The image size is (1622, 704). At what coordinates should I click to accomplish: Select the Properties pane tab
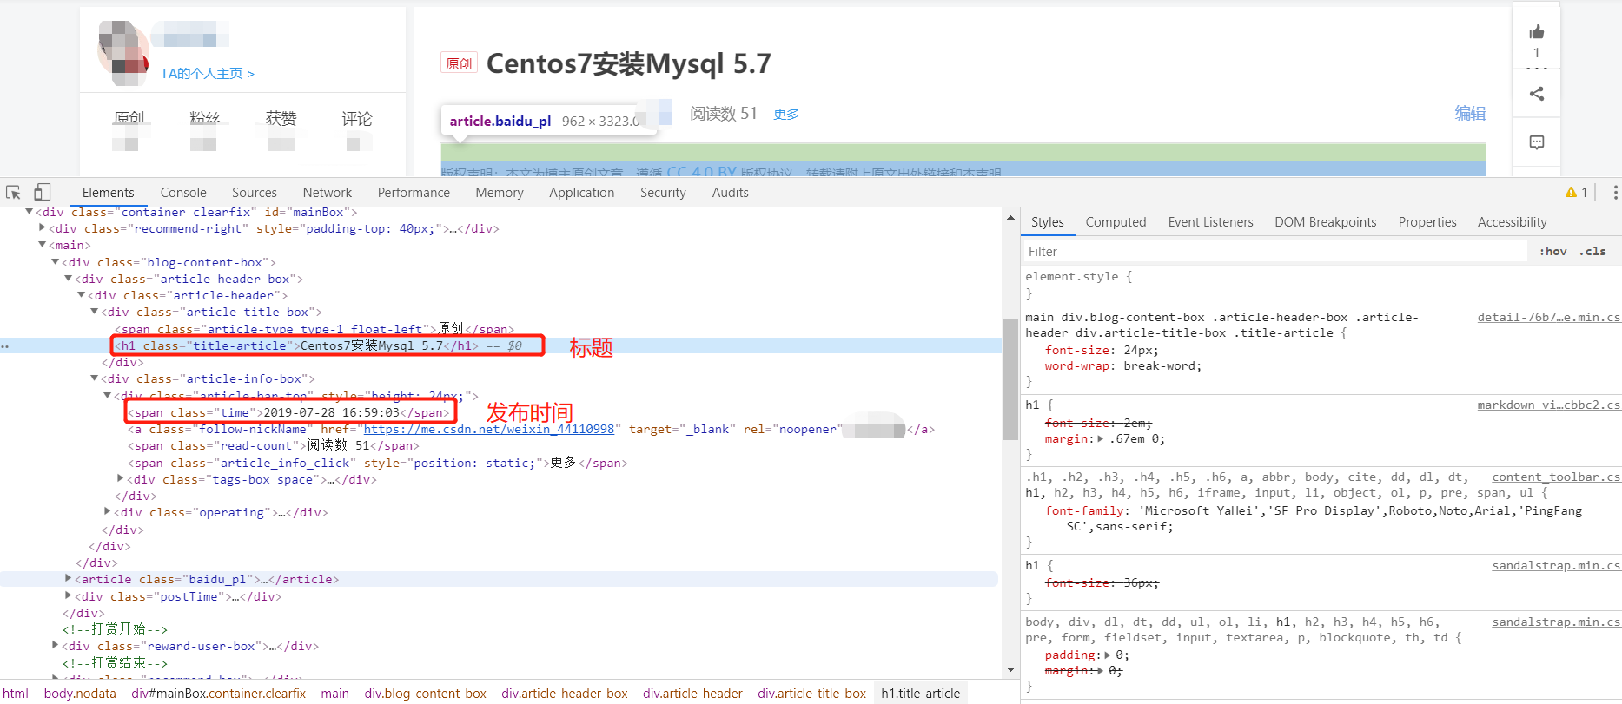tap(1427, 222)
